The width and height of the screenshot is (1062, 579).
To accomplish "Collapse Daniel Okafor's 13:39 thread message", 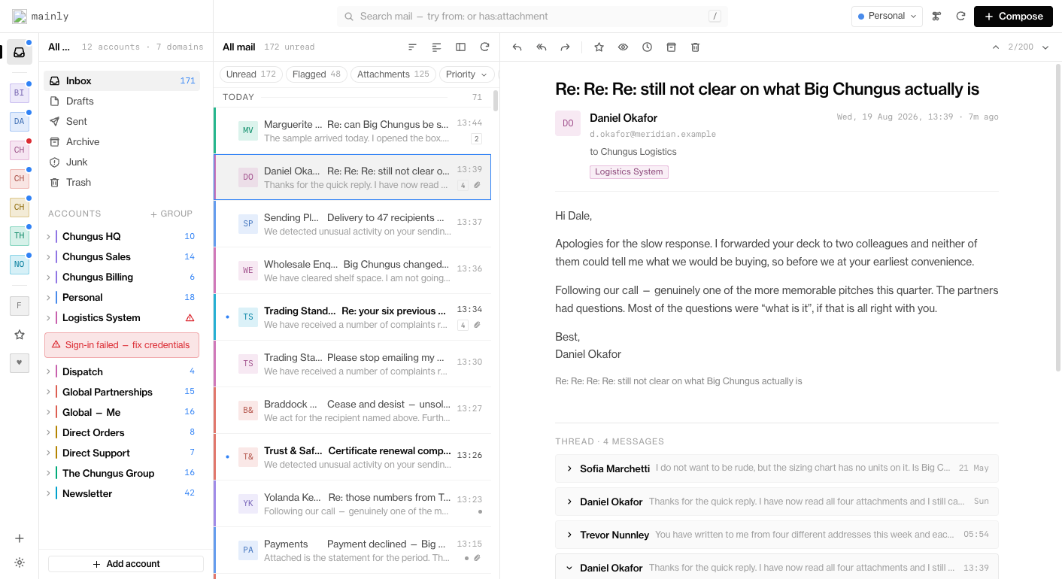I will click(569, 568).
